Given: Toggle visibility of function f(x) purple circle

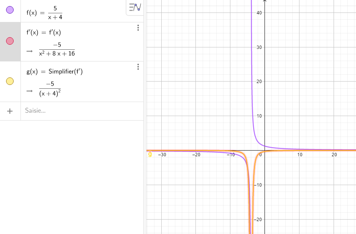Looking at the screenshot, I should click(10, 10).
